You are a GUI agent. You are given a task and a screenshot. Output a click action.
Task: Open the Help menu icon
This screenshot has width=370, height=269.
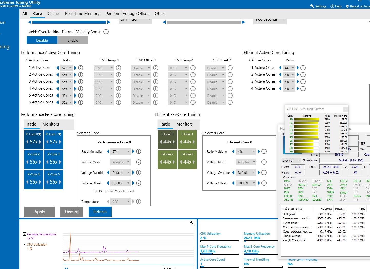(332, 6)
